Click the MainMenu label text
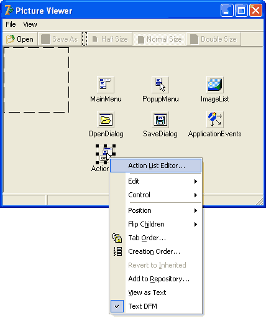 click(x=106, y=99)
